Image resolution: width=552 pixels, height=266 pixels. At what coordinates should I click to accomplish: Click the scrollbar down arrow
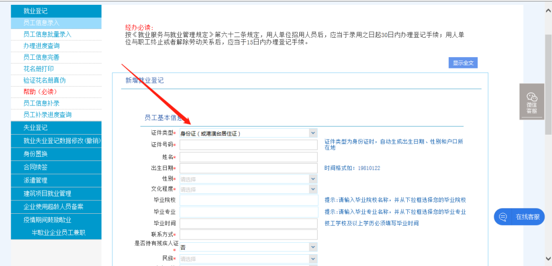[548, 258]
